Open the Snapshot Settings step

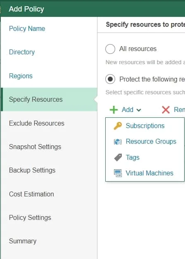click(35, 147)
